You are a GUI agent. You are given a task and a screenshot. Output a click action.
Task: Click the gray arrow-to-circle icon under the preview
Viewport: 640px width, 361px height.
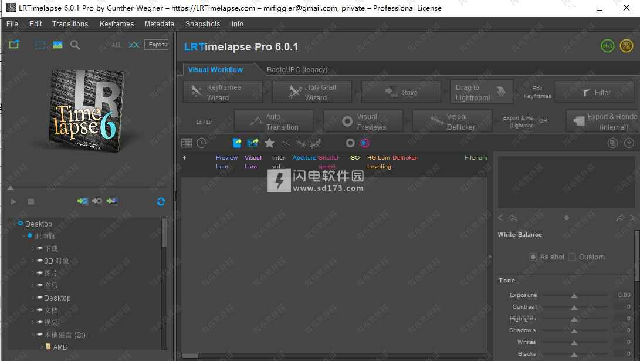tap(97, 201)
